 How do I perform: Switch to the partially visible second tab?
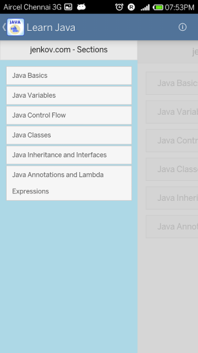coord(168,52)
